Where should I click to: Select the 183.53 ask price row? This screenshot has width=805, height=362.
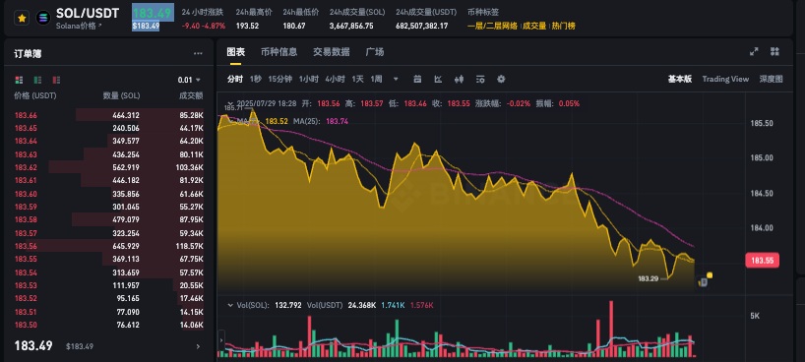click(x=109, y=285)
